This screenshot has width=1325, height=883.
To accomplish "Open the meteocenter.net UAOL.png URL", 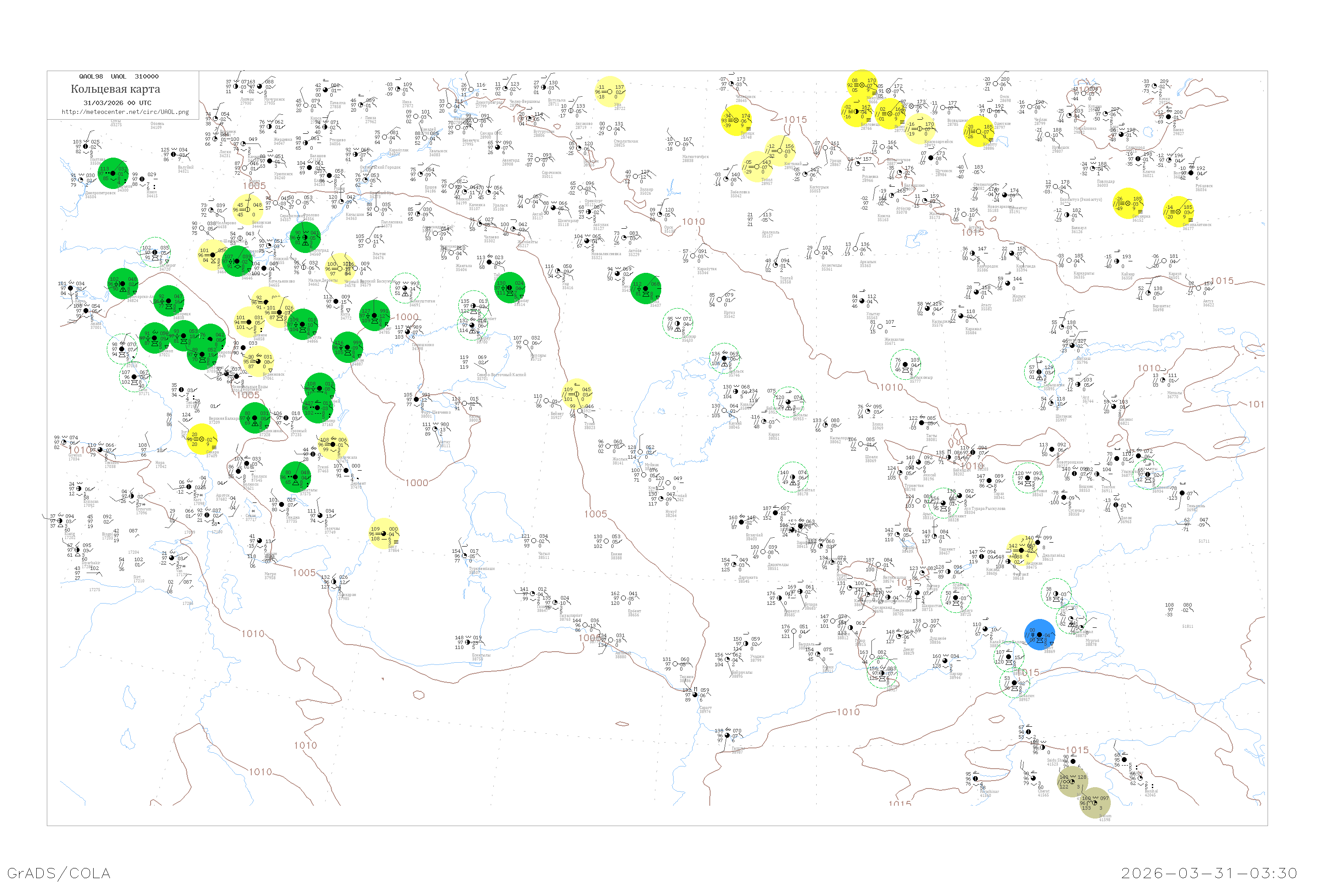I will (x=125, y=112).
